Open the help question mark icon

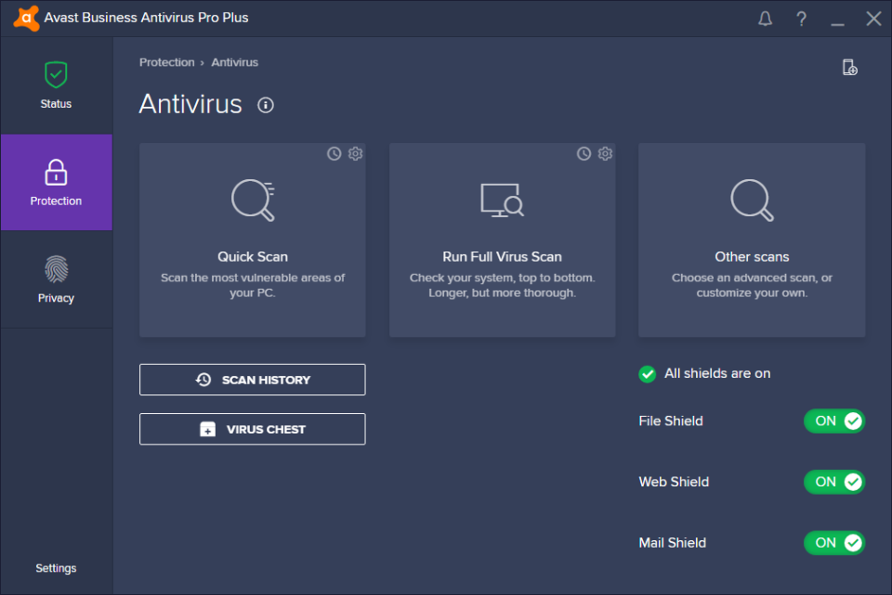(x=801, y=18)
